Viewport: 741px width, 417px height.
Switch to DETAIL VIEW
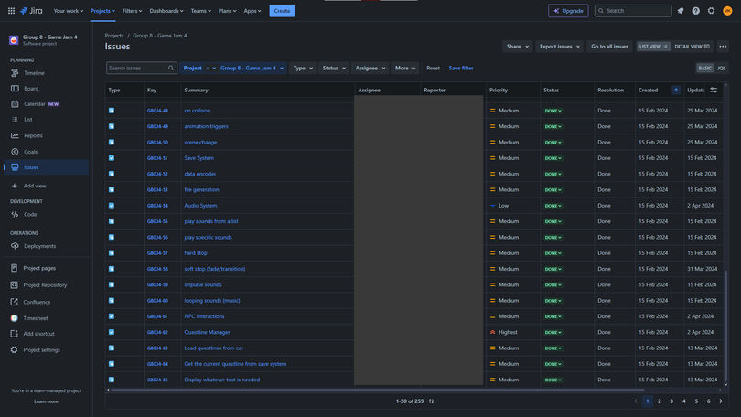(692, 47)
